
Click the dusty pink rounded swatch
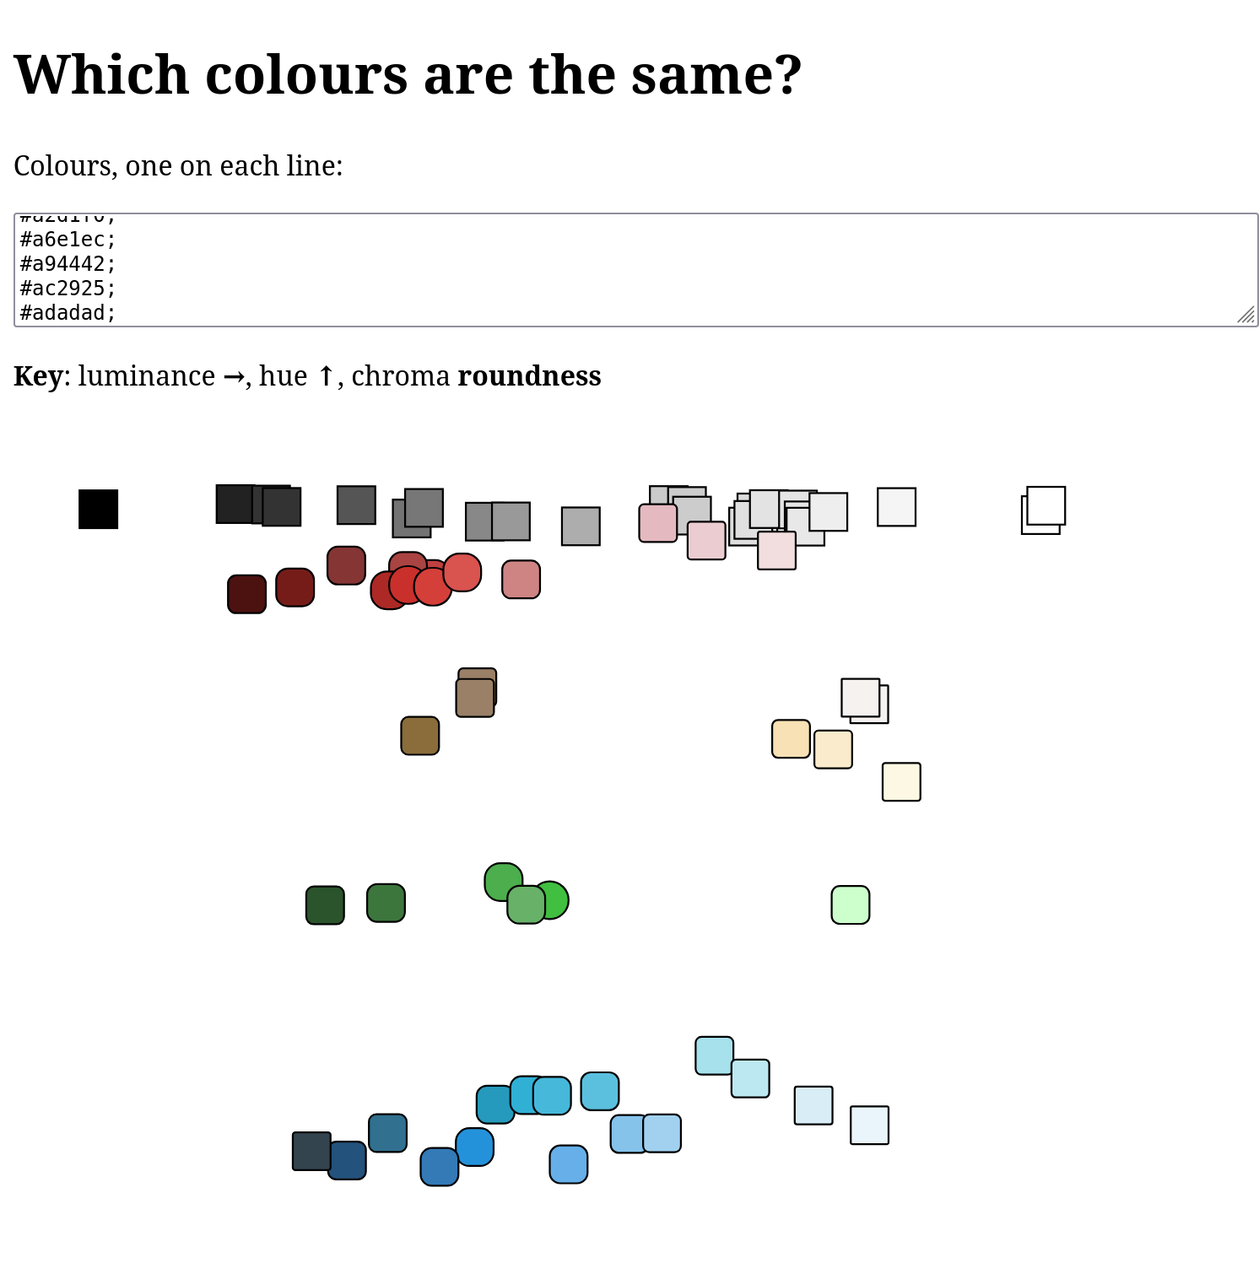(521, 580)
